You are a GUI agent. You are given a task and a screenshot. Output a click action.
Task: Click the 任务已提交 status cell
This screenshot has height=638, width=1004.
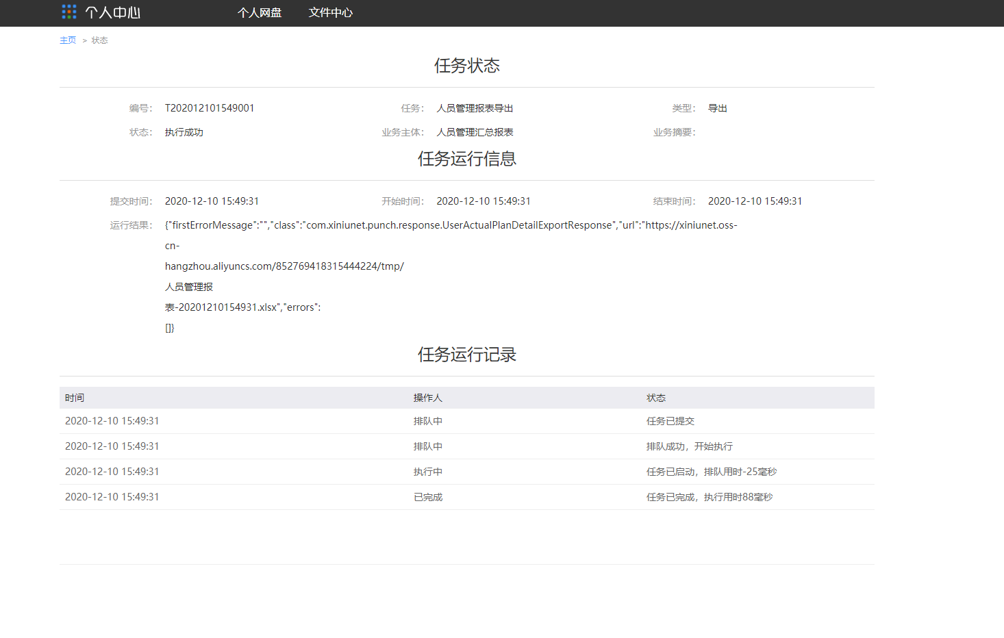point(670,421)
